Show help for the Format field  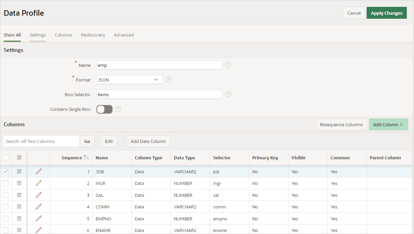[x=168, y=80]
